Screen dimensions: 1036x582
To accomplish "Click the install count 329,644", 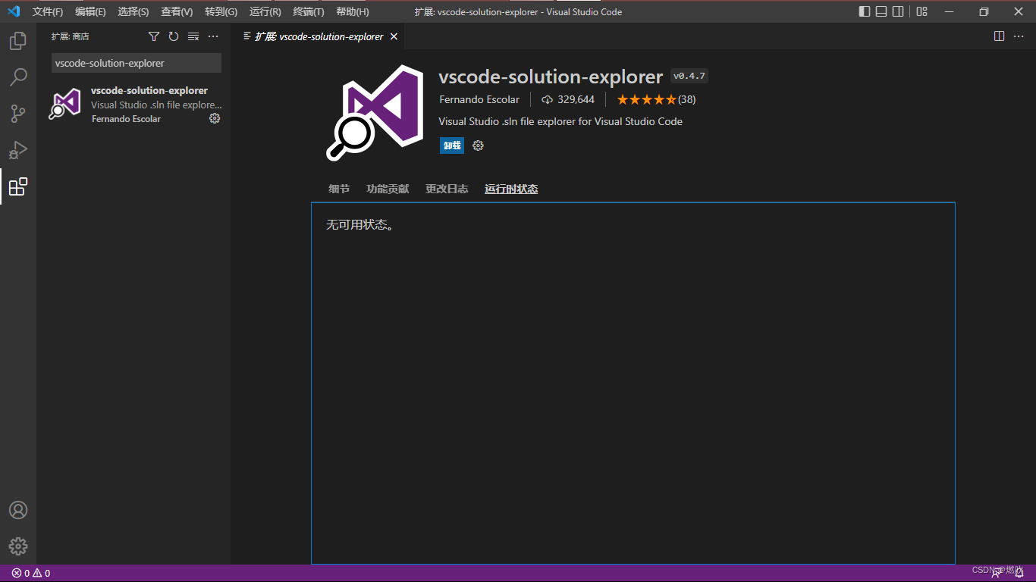I will point(568,99).
